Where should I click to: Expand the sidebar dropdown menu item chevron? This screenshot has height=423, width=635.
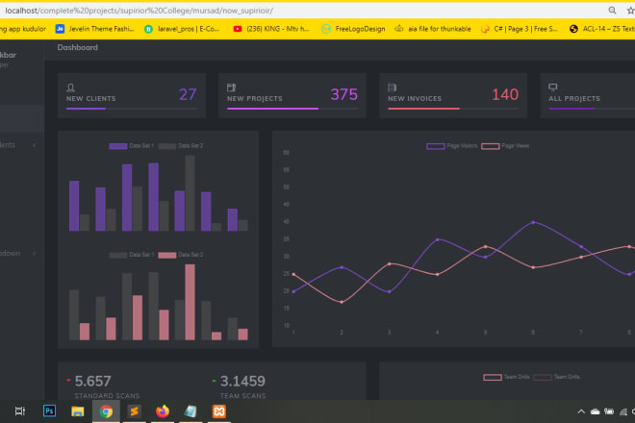point(34,254)
